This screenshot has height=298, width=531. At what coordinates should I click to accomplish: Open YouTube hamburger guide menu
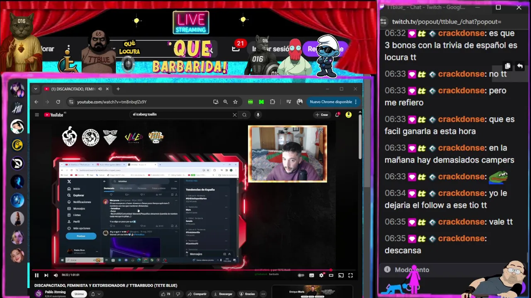pyautogui.click(x=37, y=115)
